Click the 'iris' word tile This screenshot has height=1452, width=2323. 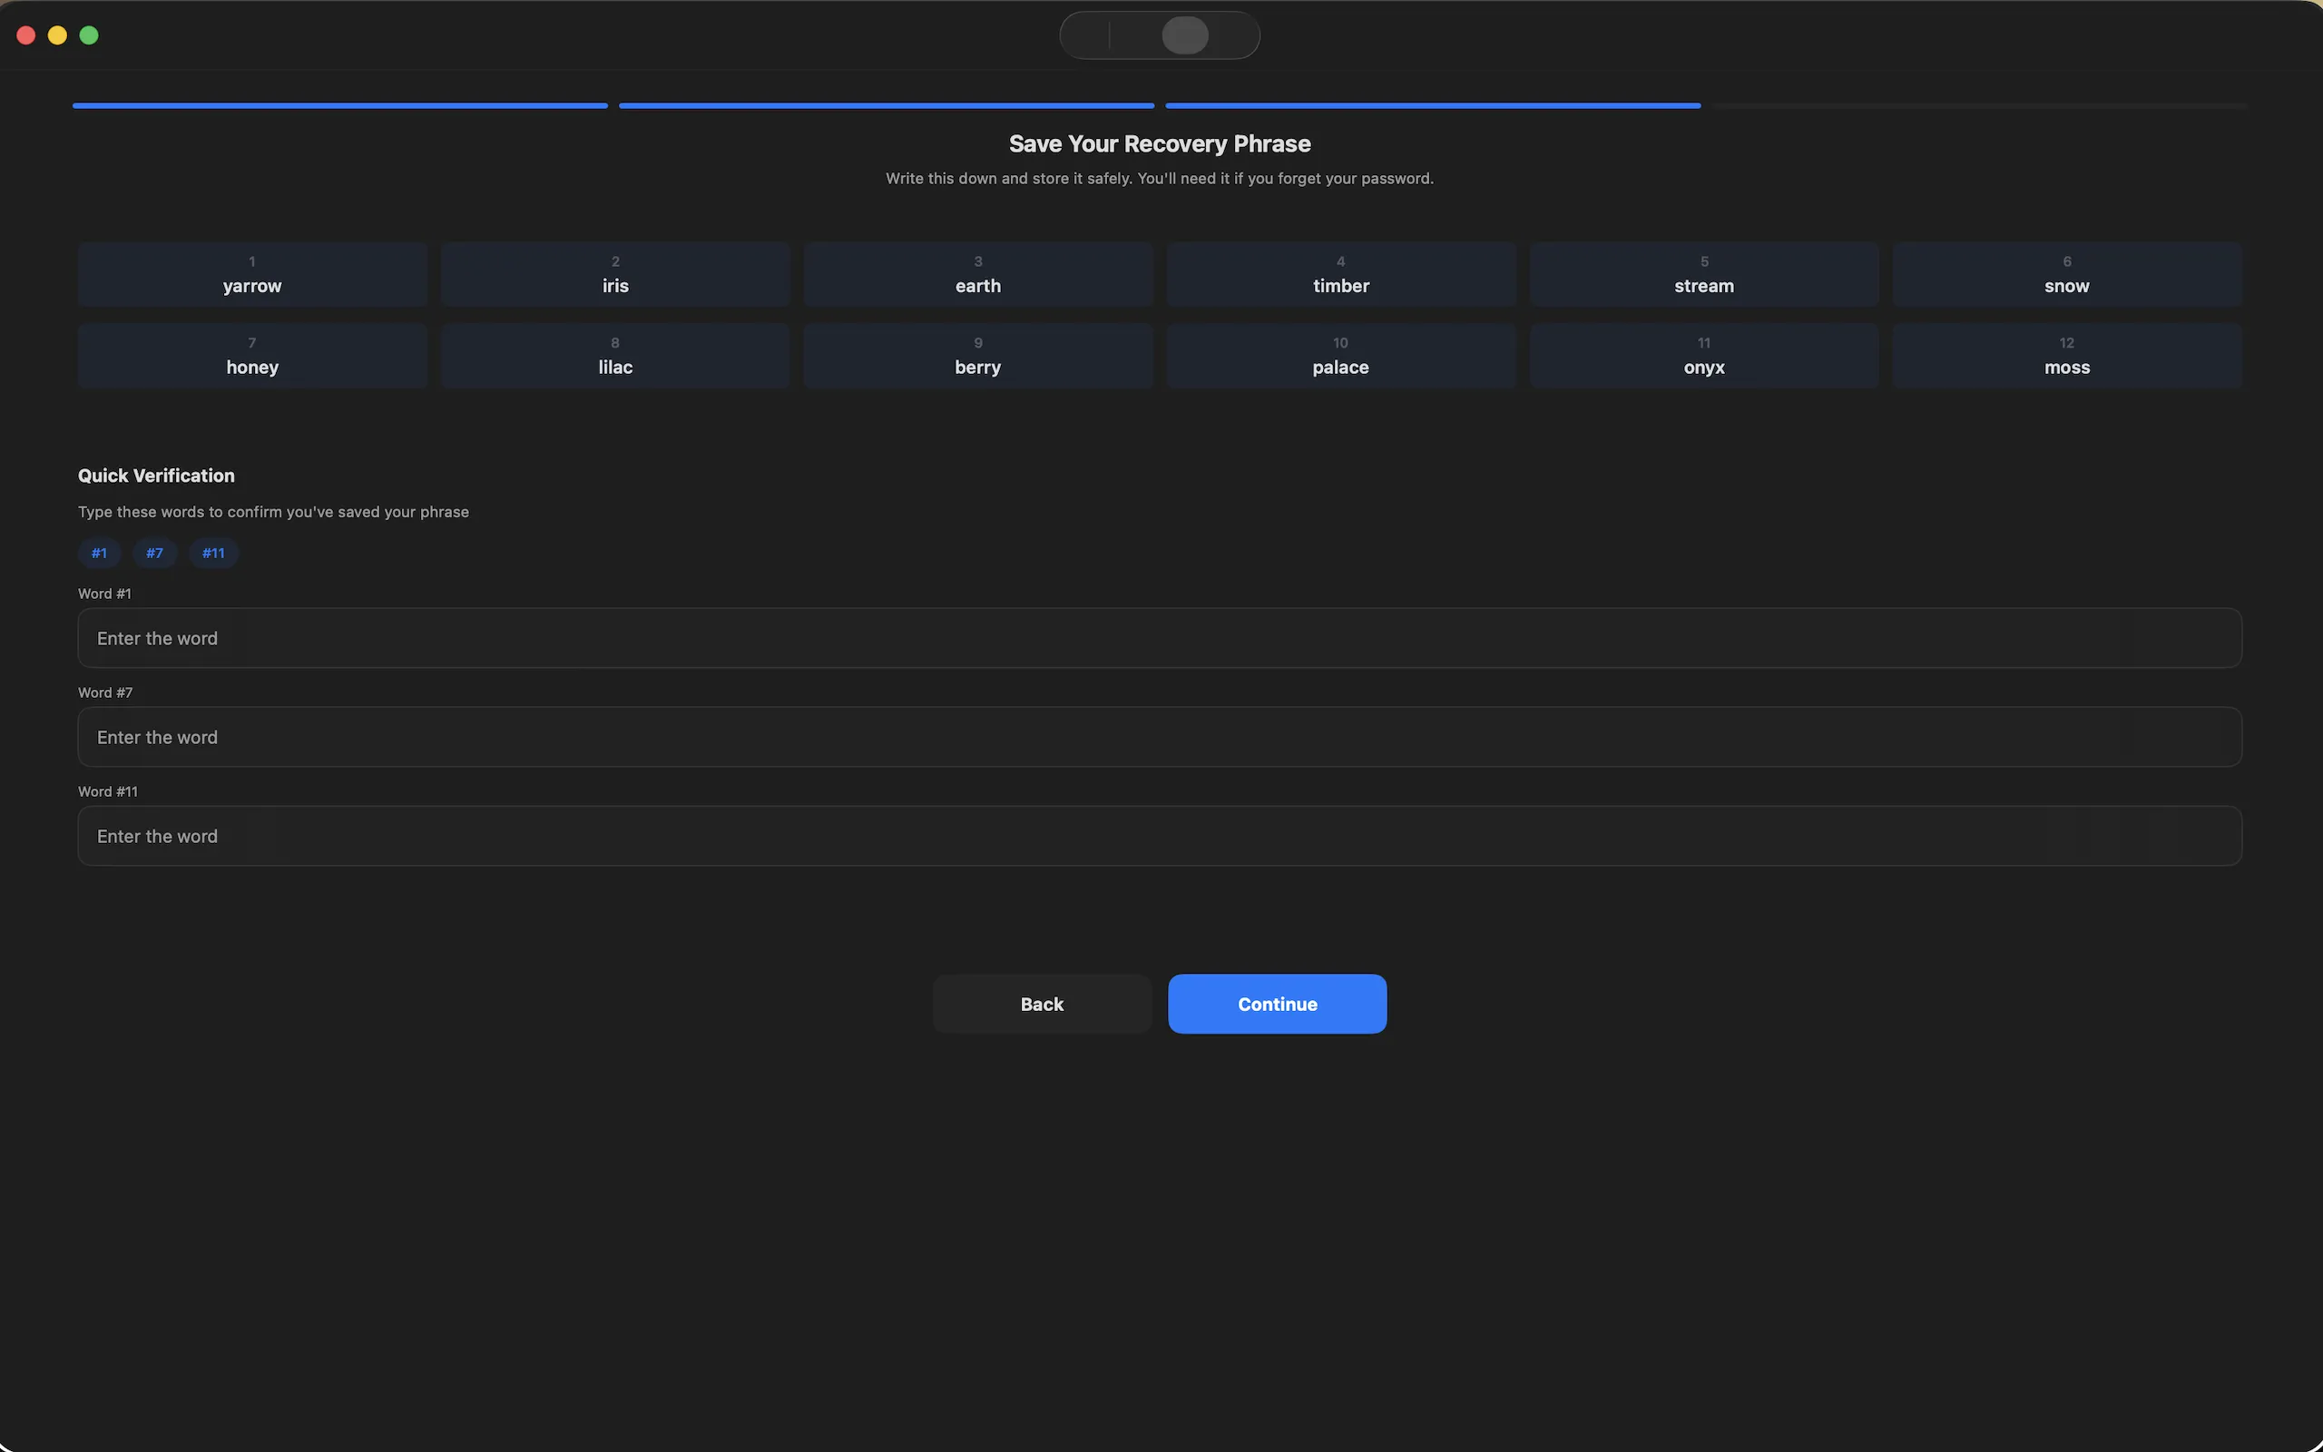615,275
